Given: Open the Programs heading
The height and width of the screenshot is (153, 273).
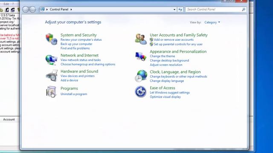Looking at the screenshot, I should 69,88.
